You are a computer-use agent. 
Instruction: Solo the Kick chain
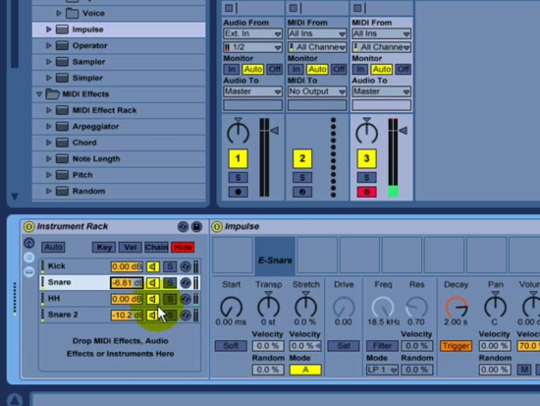[170, 266]
